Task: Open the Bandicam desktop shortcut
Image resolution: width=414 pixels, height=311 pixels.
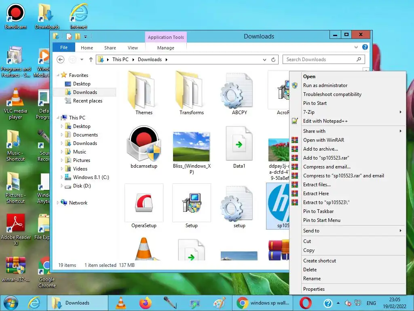Action: (x=15, y=16)
